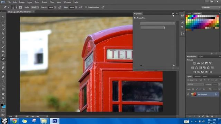Viewport: 221px width, 124px height.
Task: Select the Spot Healing Brush tool
Action: coord(3,42)
